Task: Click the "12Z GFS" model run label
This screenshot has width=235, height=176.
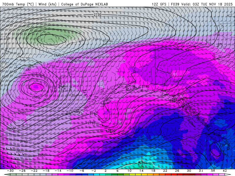Action: coord(159,4)
